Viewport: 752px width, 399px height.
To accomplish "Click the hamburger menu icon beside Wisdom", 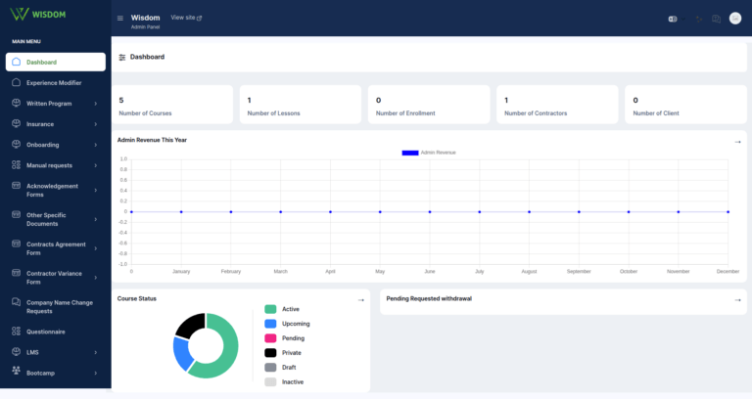I will [x=119, y=19].
